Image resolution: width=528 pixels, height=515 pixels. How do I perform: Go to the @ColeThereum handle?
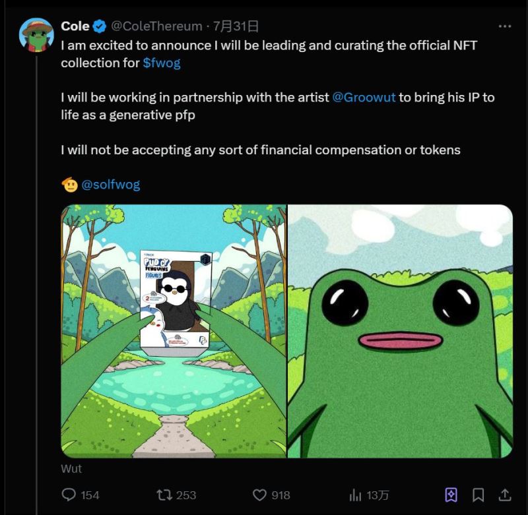point(156,26)
